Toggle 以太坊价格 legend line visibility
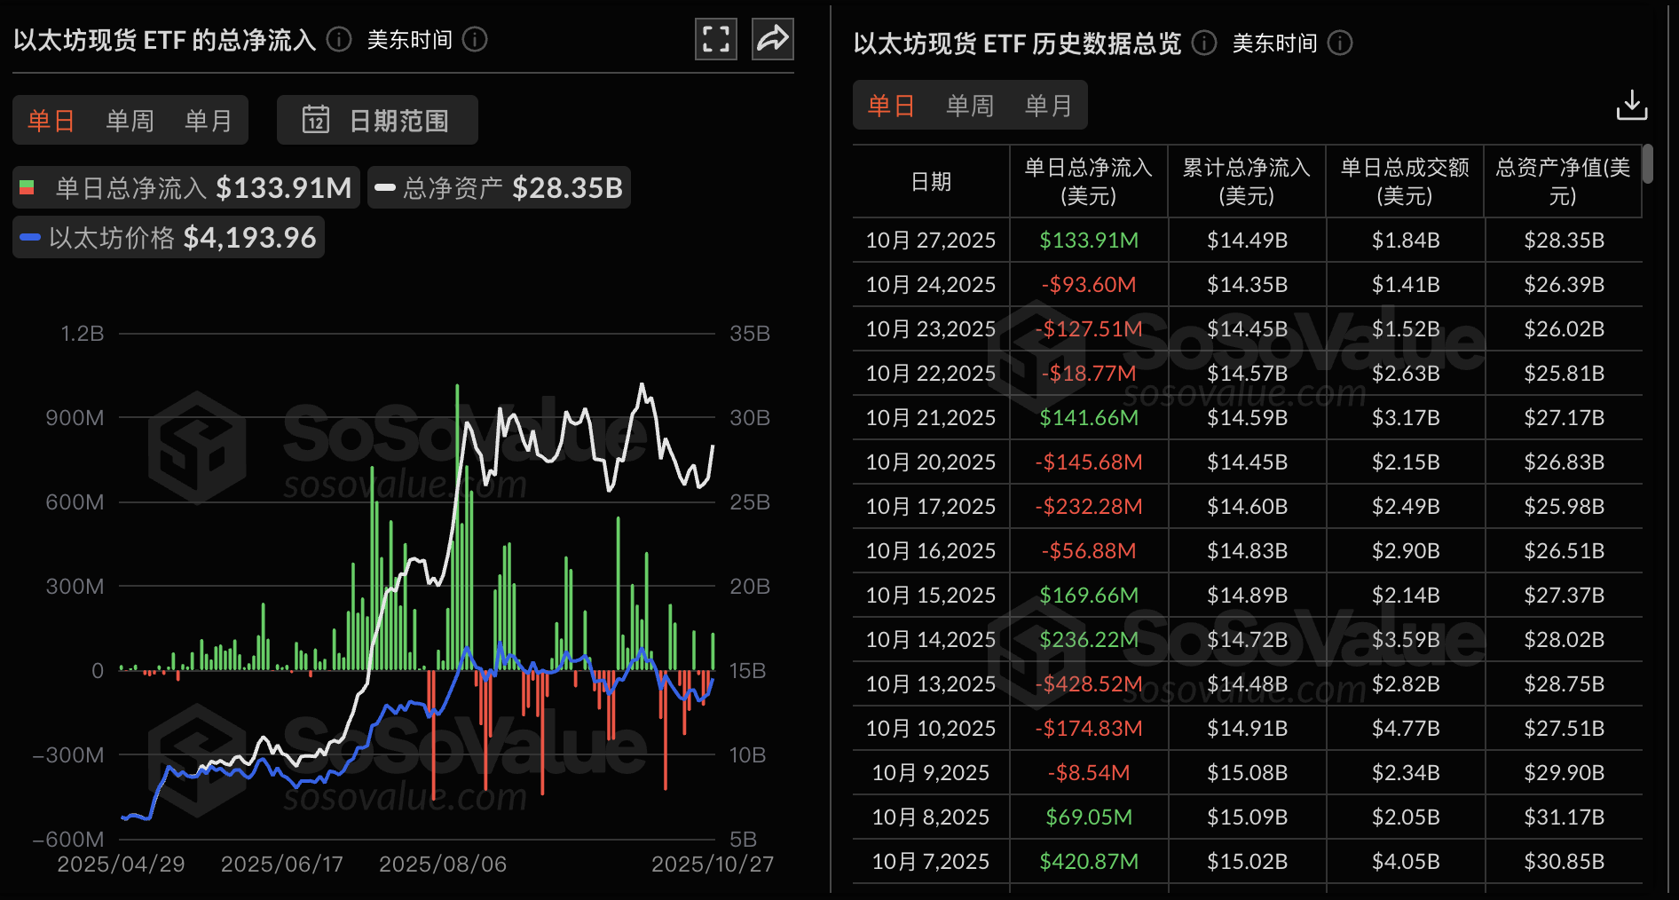This screenshot has width=1679, height=900. coord(169,238)
